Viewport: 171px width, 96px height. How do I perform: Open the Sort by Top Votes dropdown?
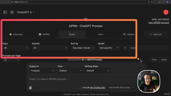point(83,48)
